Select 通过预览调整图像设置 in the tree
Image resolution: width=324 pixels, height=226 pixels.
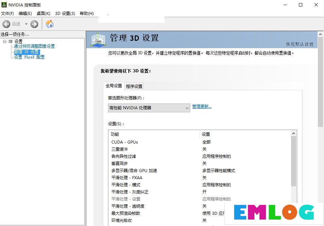34,46
